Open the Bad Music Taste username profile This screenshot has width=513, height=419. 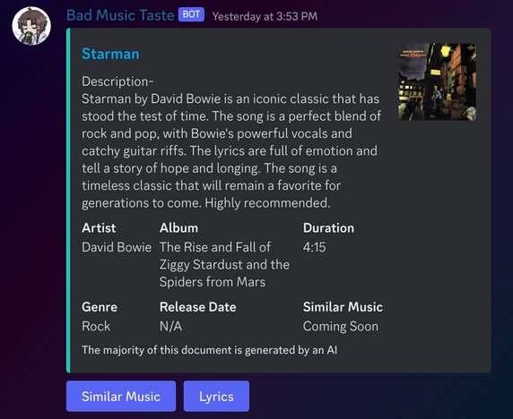click(120, 15)
